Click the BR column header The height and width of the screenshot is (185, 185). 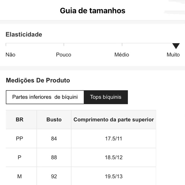[19, 120]
